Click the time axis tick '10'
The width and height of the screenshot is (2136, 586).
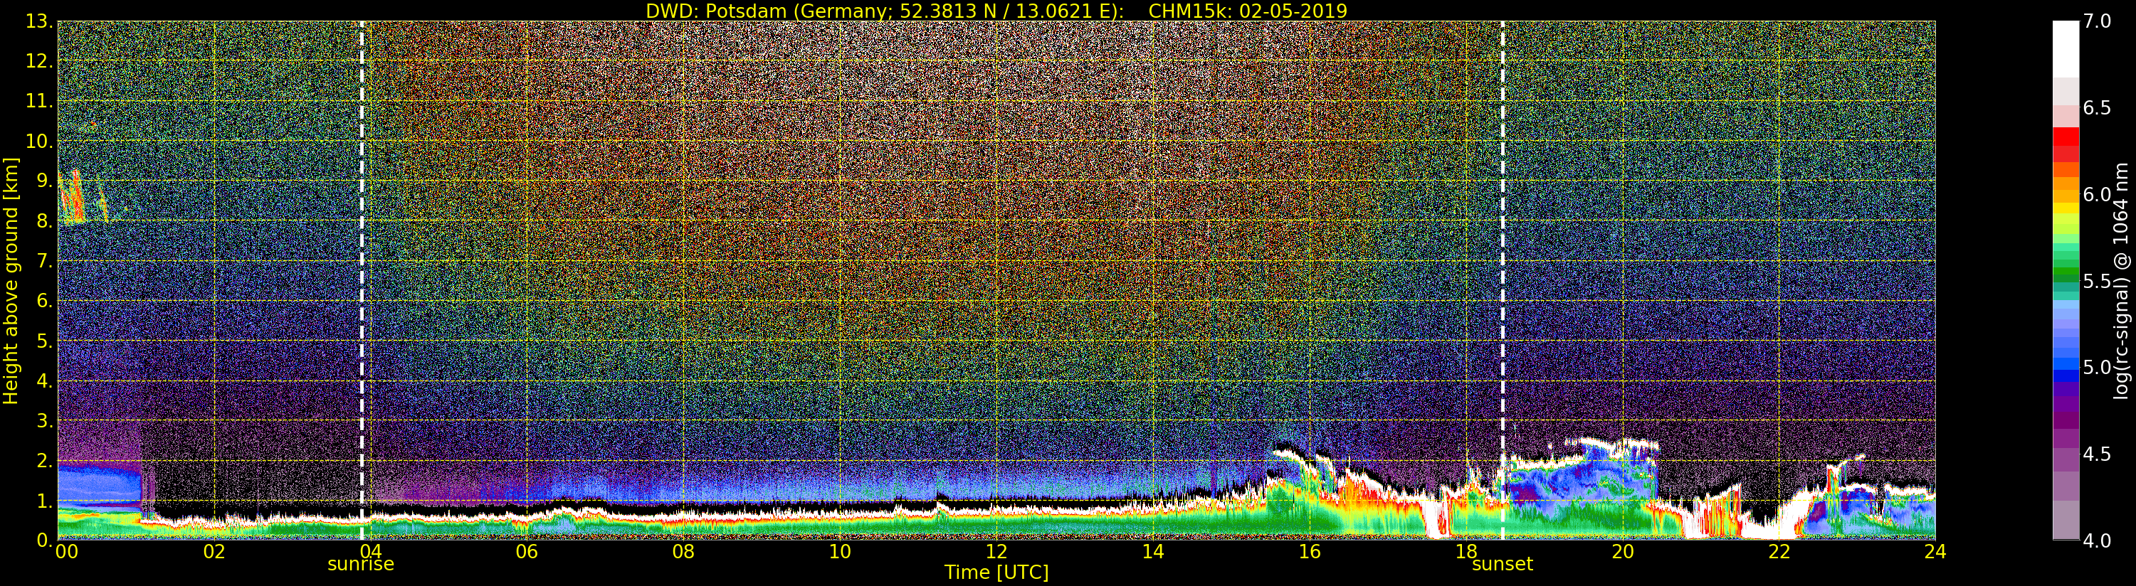840,552
